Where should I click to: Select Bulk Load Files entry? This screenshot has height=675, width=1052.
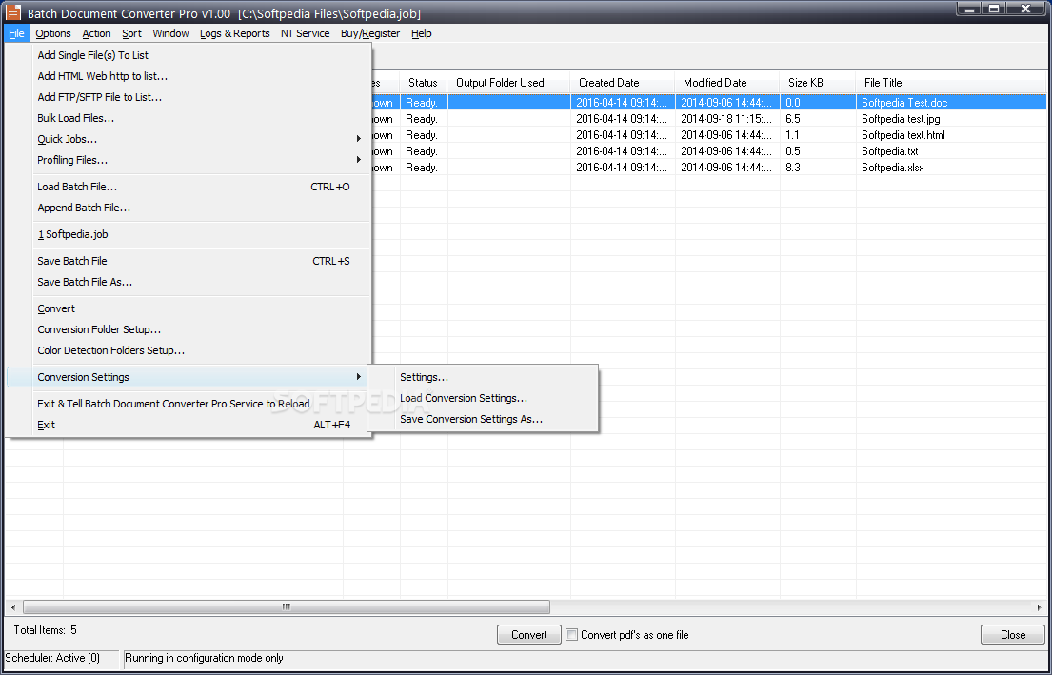pos(188,118)
